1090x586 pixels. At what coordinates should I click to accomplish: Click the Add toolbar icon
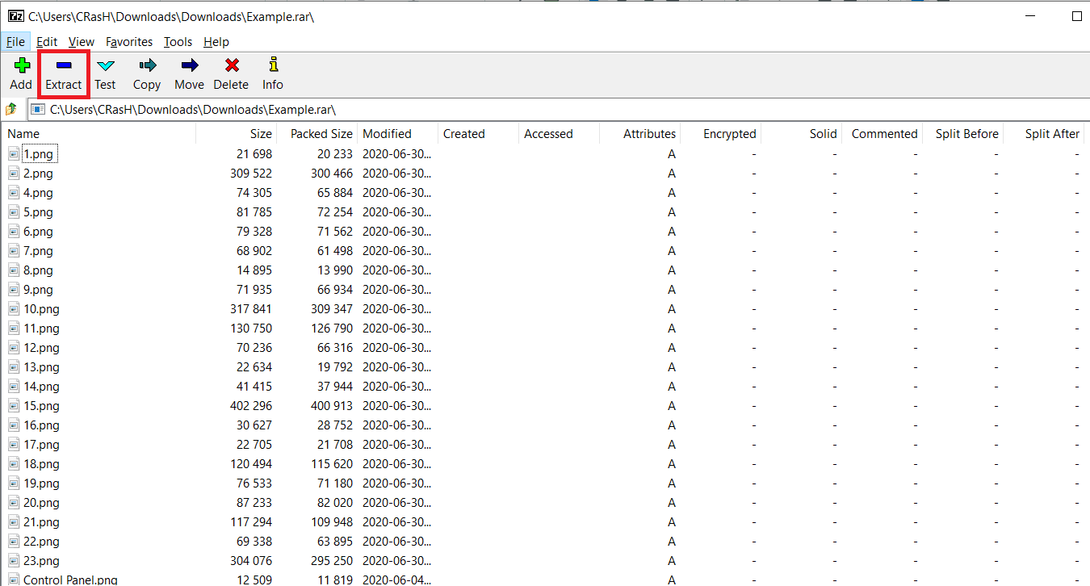coord(21,73)
